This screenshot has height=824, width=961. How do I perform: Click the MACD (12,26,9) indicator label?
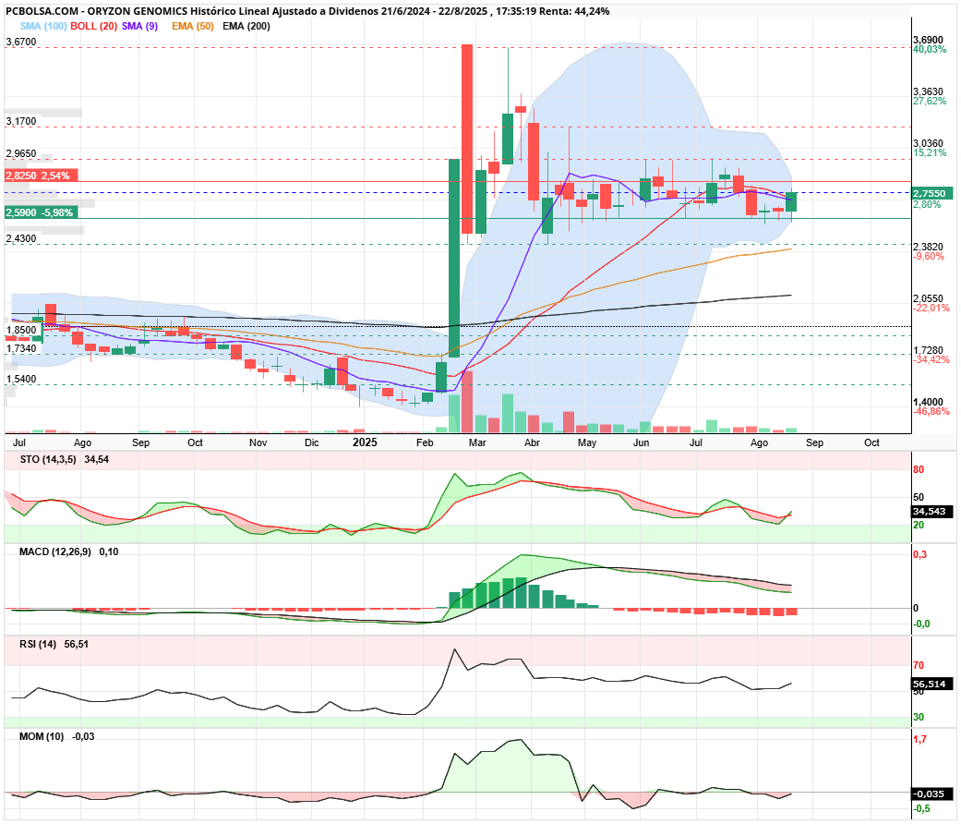tap(55, 551)
